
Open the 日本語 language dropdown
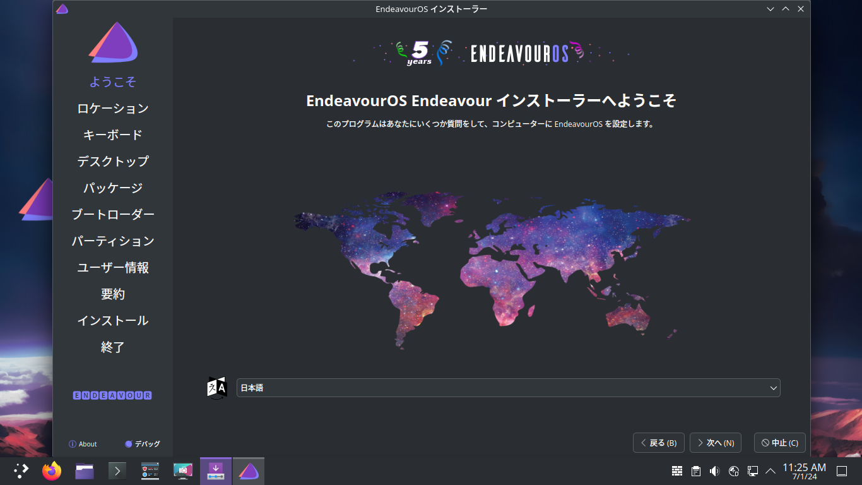509,388
